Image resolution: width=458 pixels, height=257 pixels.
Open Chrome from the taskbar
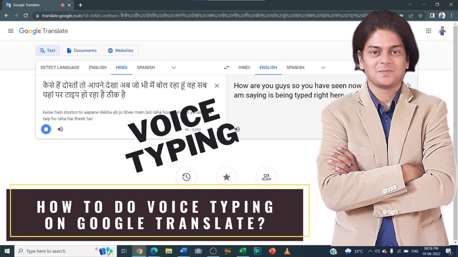140,251
